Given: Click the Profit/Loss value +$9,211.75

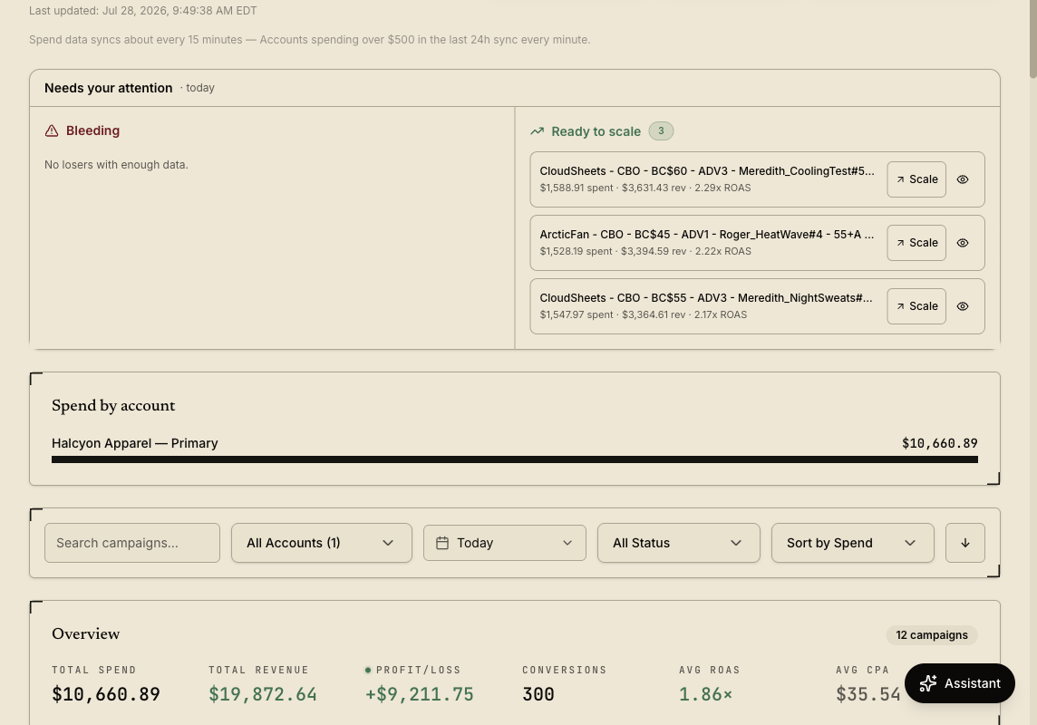Looking at the screenshot, I should tap(420, 694).
